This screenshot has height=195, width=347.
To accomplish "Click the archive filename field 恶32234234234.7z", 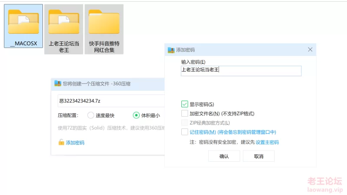I will [x=111, y=101].
